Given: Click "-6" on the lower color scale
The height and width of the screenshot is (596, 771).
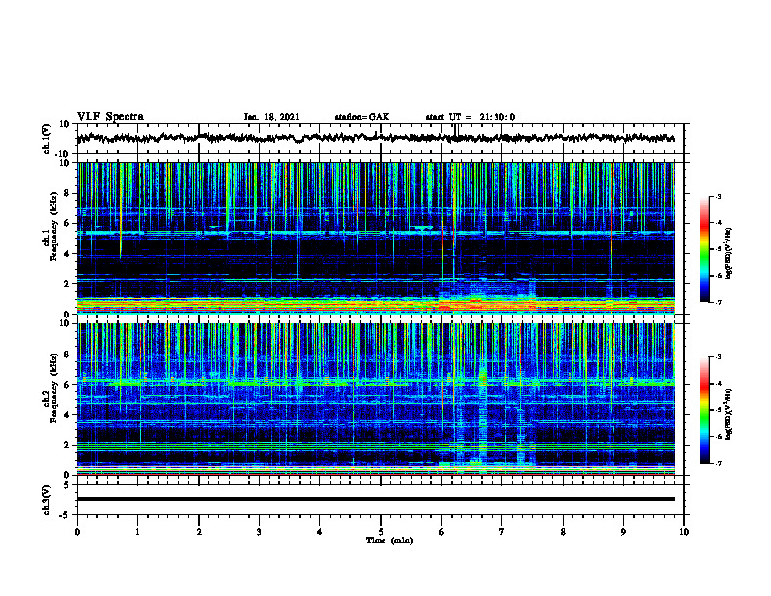Looking at the screenshot, I should [x=717, y=436].
